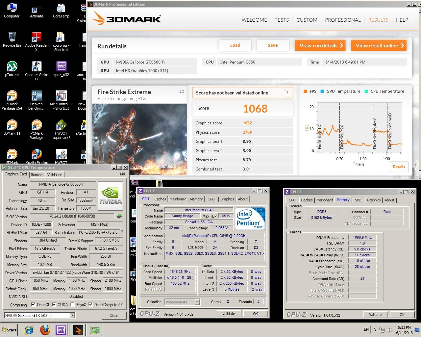Click OK in the right CPU-Z memory window
421x337 pixels.
pos(402,315)
